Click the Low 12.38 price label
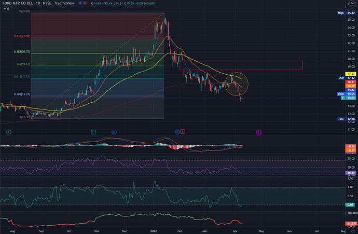Image resolution: width=358 pixels, height=234 pixels. point(347,119)
